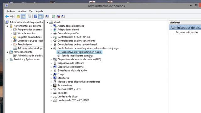
Task: Expand Dispositivos de software
Action: click(x=51, y=63)
